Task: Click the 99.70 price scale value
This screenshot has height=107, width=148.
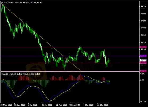Action: (x=143, y=7)
